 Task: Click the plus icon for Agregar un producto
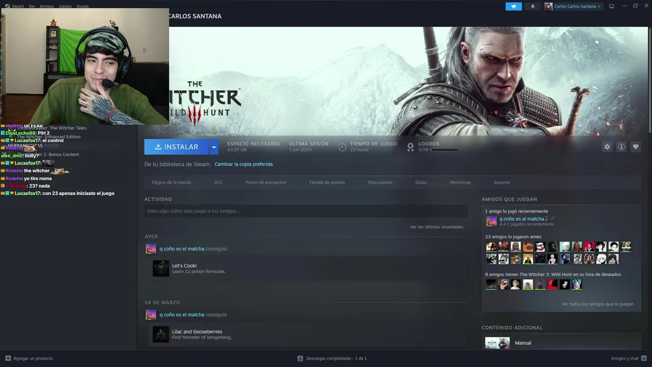pyautogui.click(x=8, y=358)
